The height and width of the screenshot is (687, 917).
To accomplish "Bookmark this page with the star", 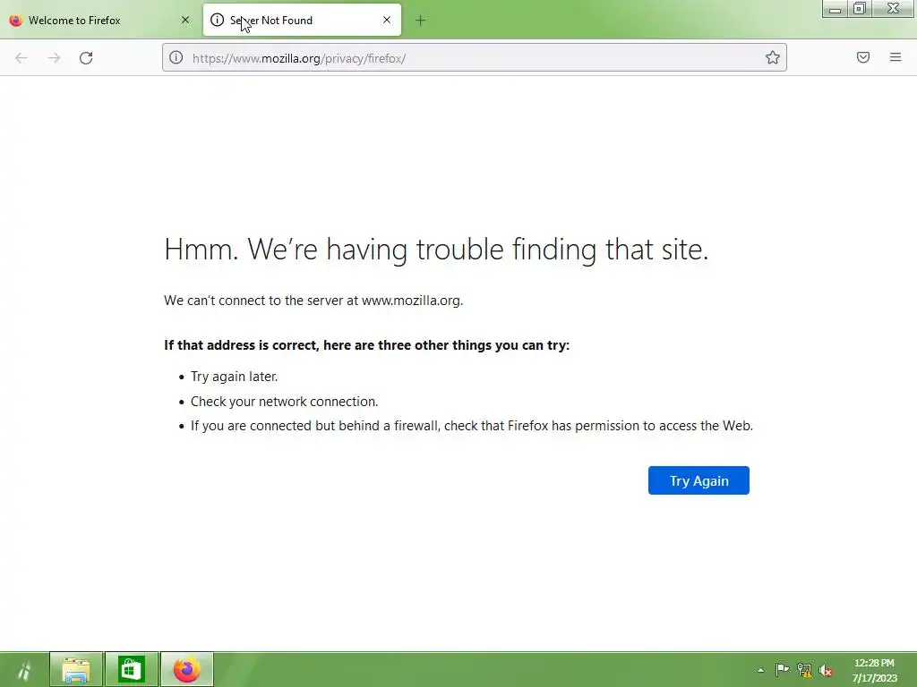I will (x=773, y=57).
